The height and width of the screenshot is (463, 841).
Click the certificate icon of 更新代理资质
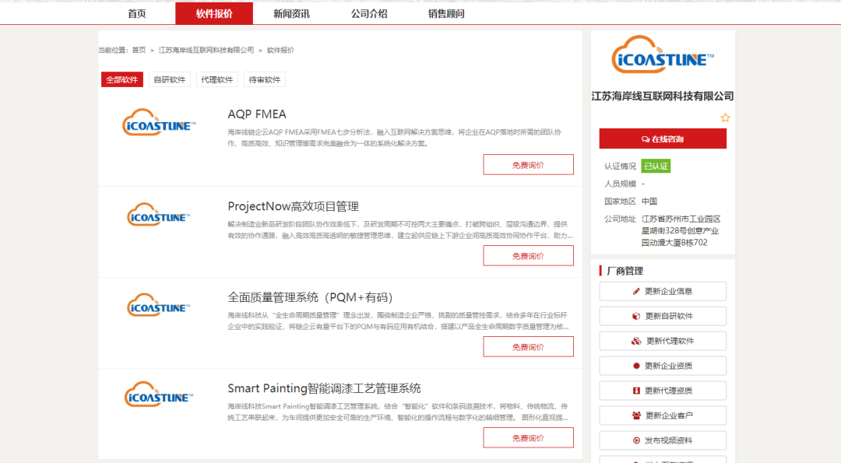(636, 391)
